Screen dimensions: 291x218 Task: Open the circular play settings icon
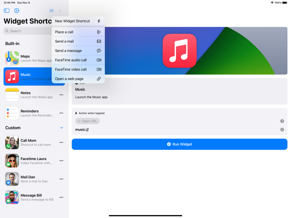click(x=17, y=10)
